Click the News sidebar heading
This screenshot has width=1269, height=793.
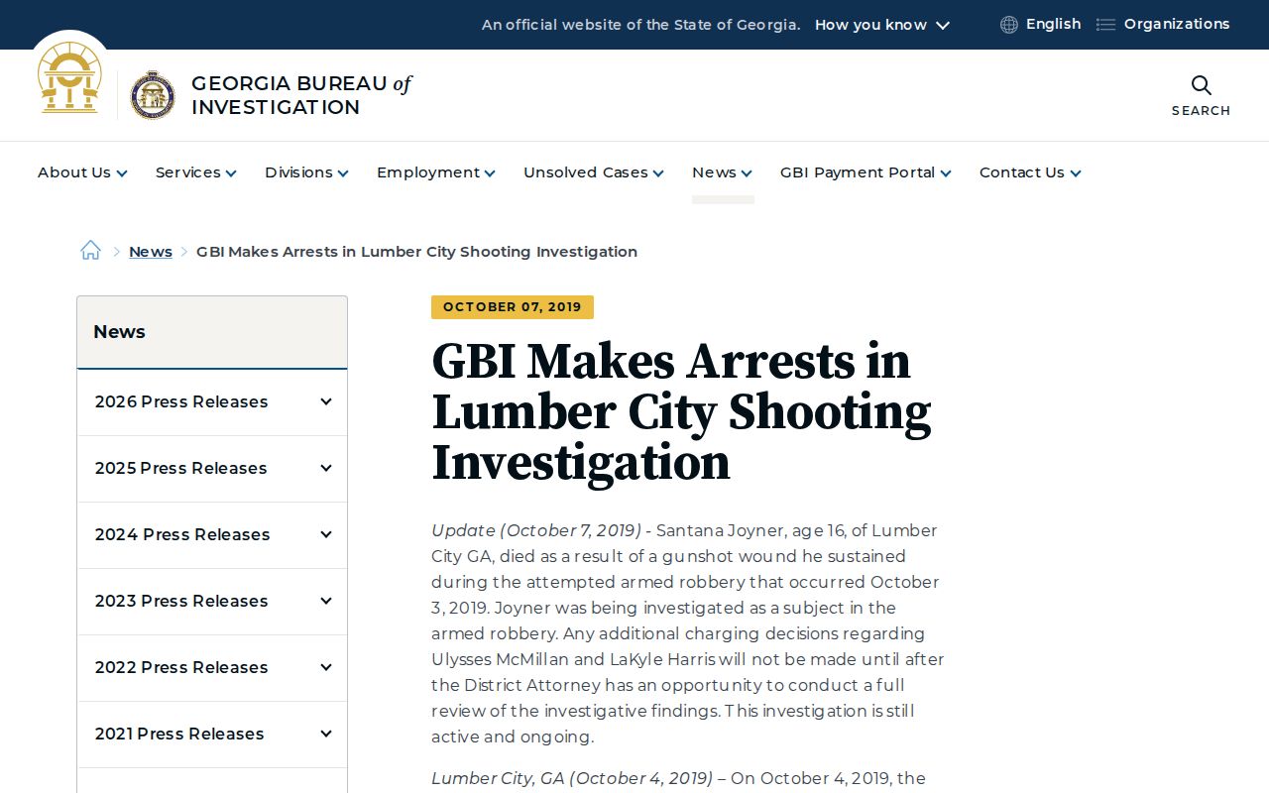(x=119, y=332)
